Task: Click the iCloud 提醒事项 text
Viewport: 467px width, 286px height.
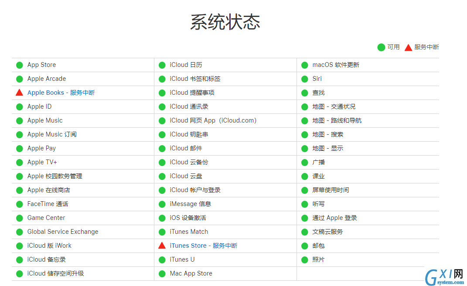Action: tap(192, 93)
